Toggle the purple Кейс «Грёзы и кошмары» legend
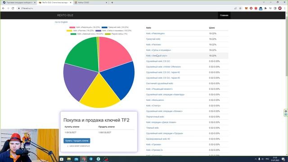Viewport: 288px width, 162px height. [113, 31]
